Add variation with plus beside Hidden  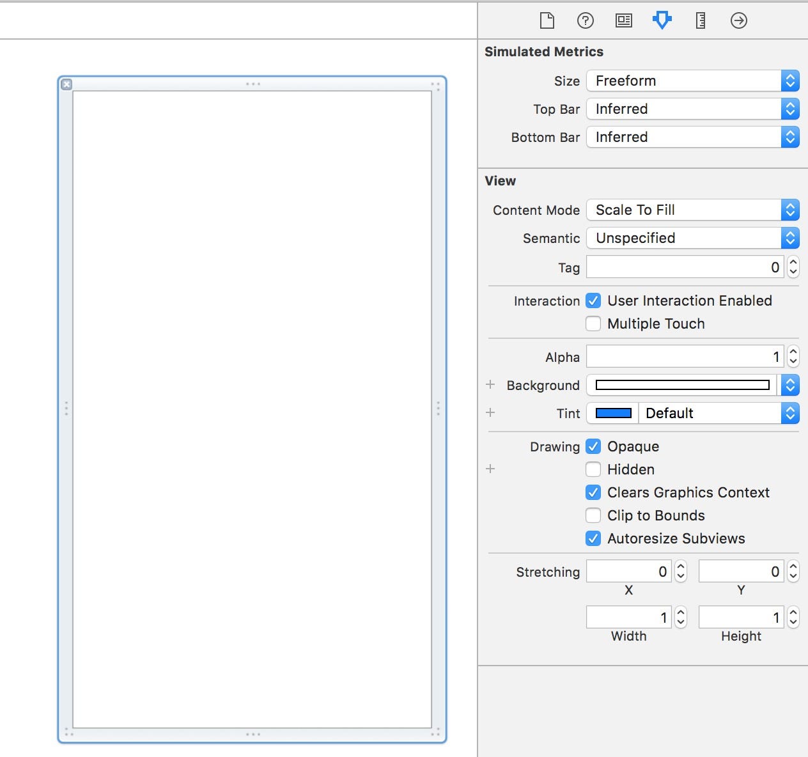[x=490, y=469]
